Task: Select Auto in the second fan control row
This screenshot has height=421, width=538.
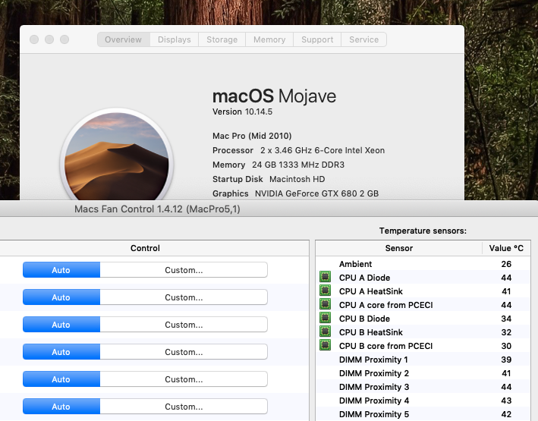Action: pos(61,297)
